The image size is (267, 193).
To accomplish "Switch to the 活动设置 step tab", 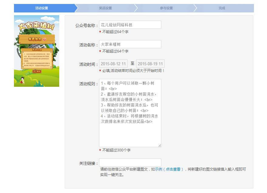I will [42, 8].
